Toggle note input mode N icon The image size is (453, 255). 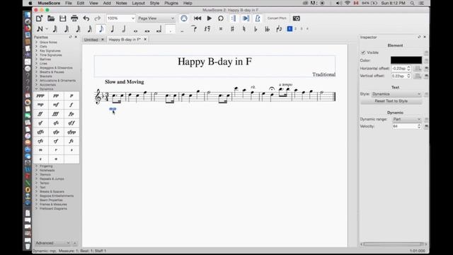click(x=40, y=29)
